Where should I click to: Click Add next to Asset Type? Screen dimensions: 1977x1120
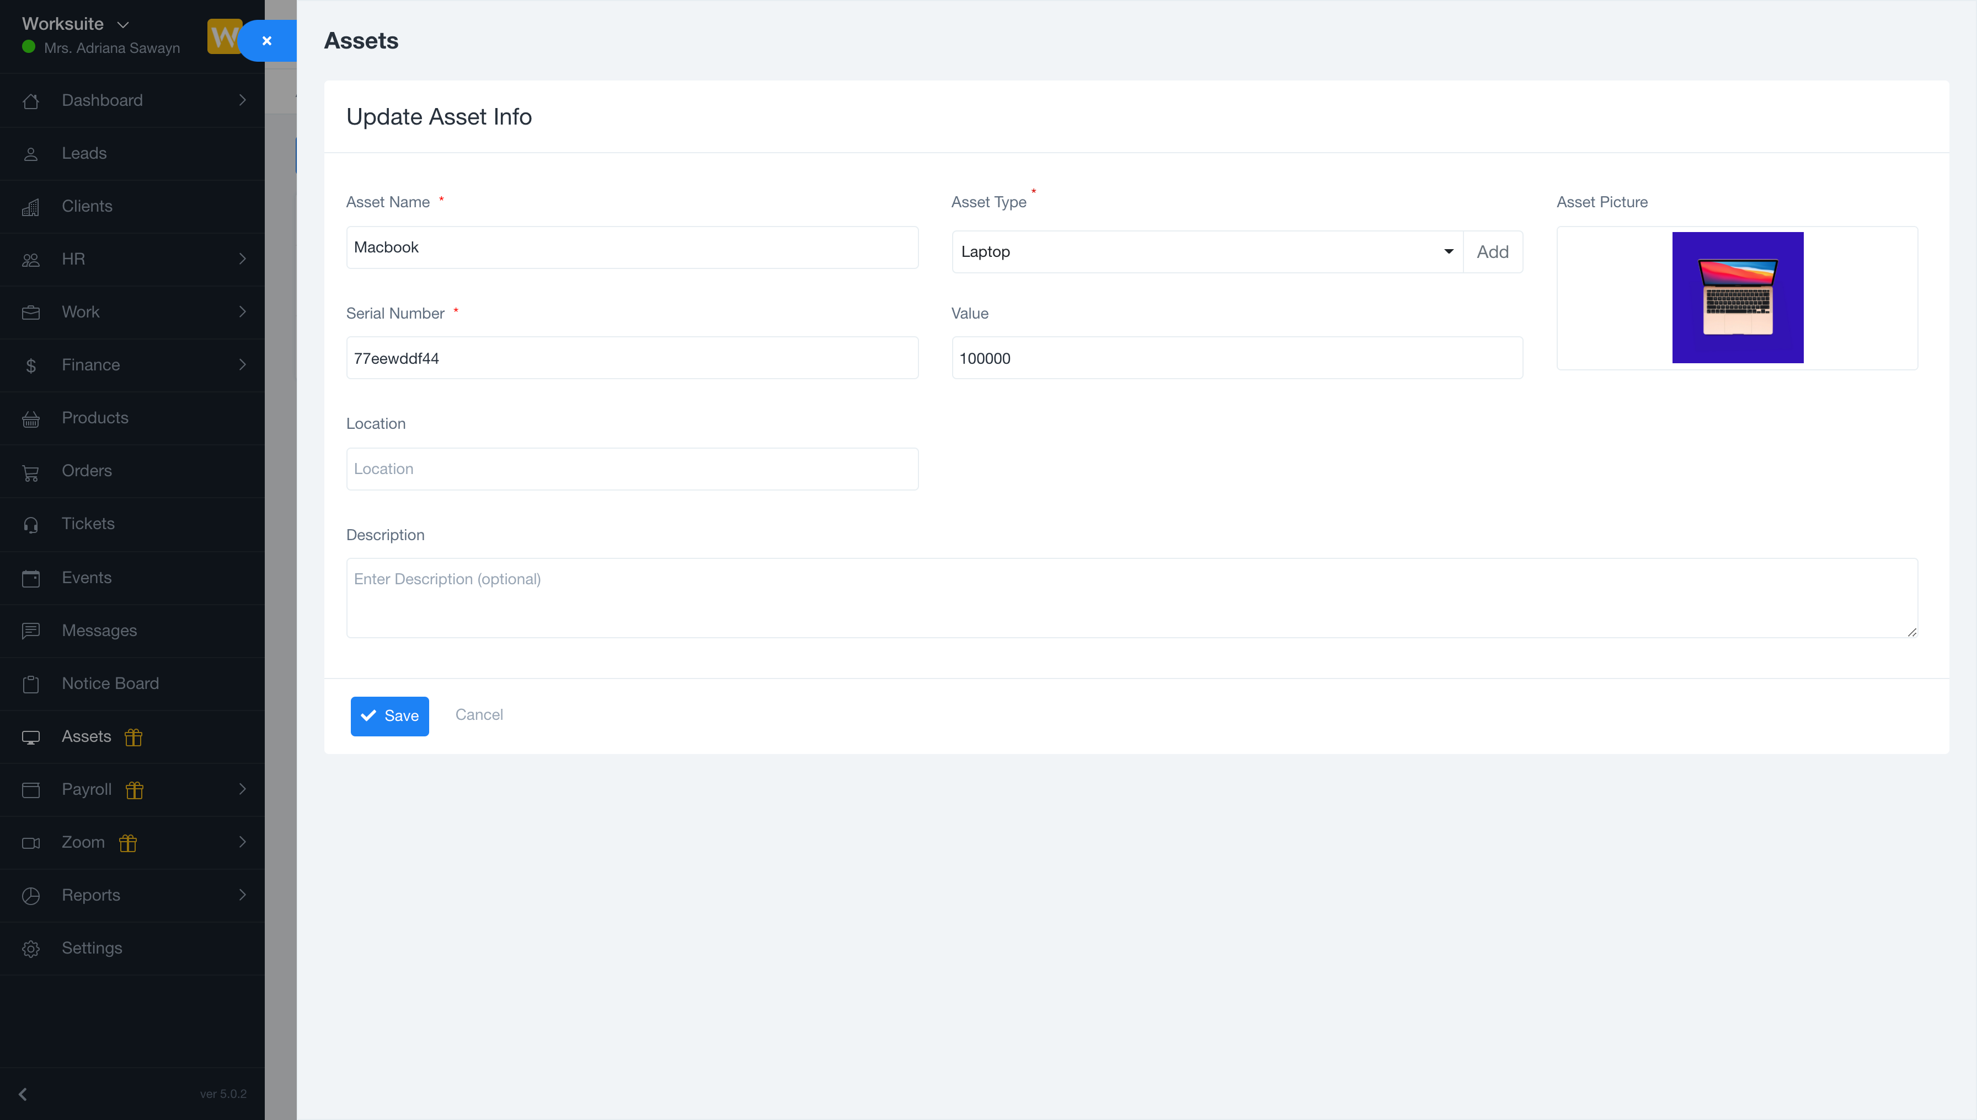pos(1492,251)
